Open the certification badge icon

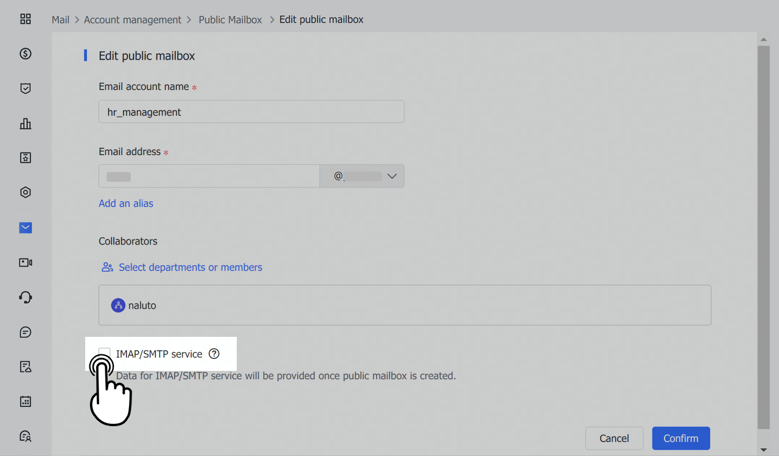[x=25, y=157]
